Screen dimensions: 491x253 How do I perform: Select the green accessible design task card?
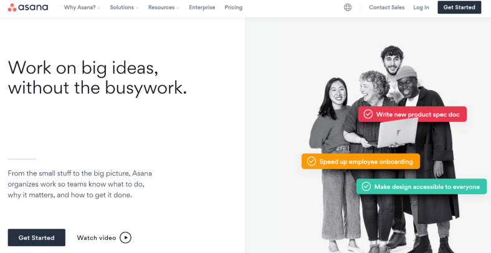click(x=421, y=186)
